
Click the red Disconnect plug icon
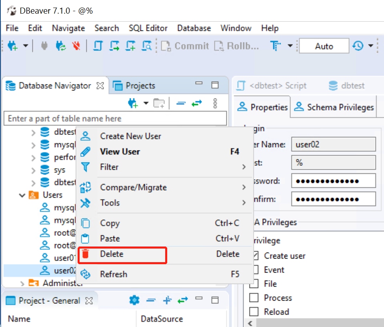click(x=76, y=46)
